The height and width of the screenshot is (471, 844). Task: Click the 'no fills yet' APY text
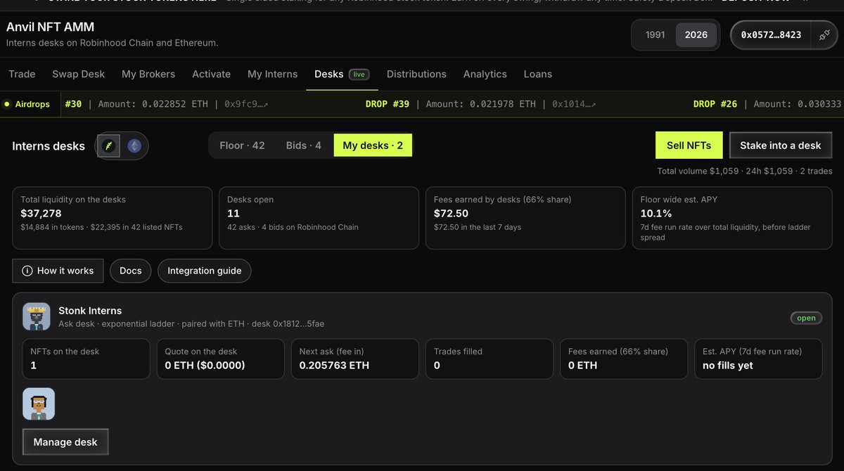728,366
